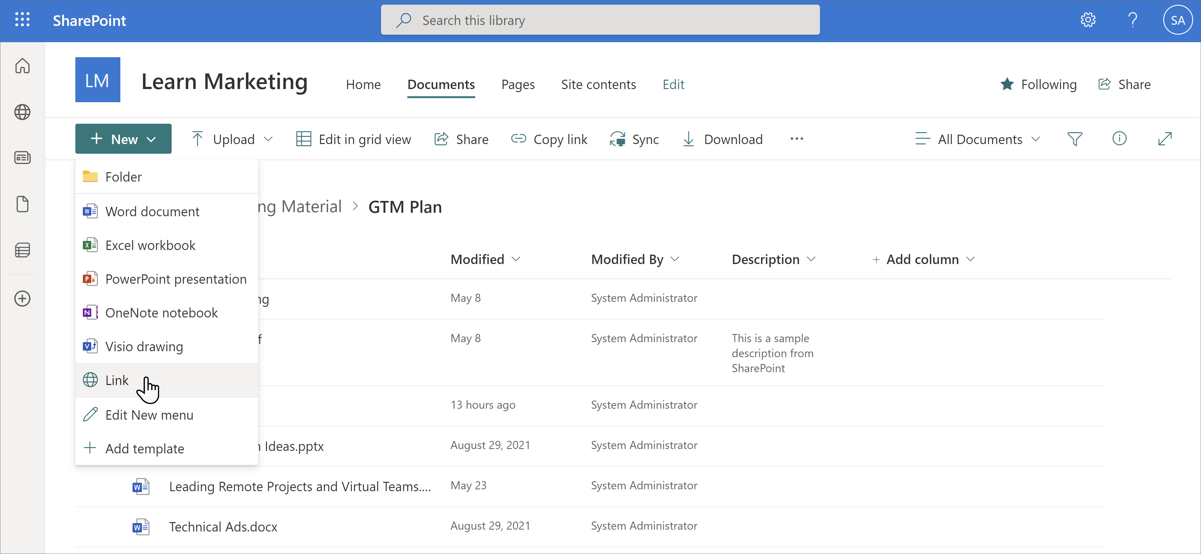Toggle Following star for this site

click(x=1038, y=84)
